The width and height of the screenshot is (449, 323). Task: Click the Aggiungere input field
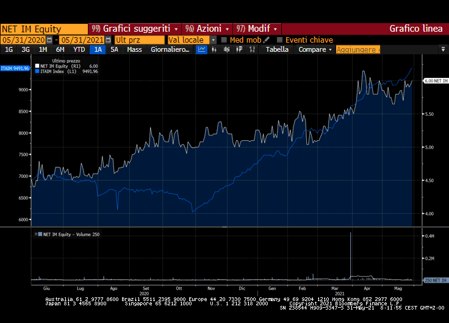point(357,49)
